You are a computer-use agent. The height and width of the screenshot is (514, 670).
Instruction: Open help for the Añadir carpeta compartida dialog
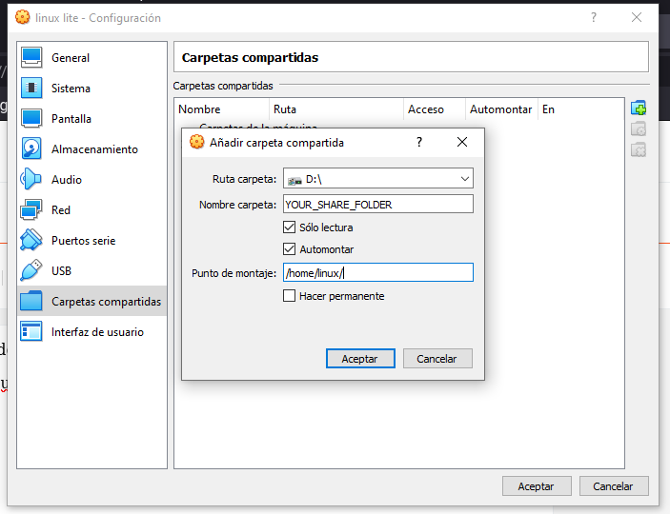click(419, 142)
